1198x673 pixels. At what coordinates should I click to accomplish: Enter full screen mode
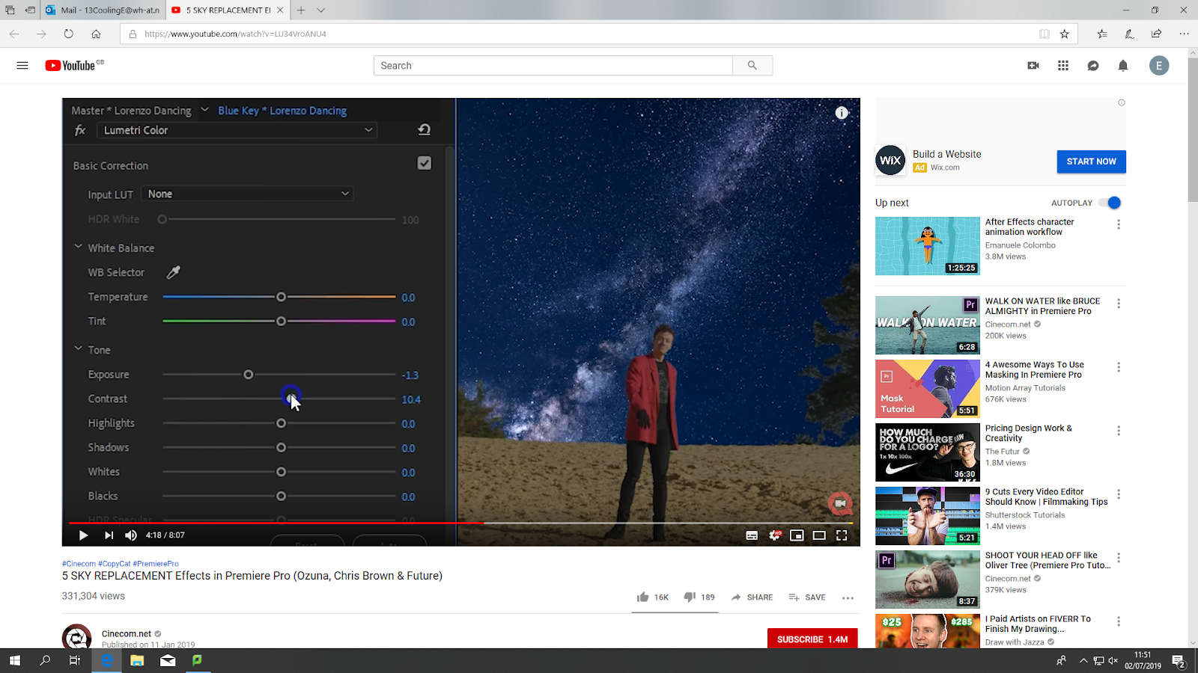[842, 535]
